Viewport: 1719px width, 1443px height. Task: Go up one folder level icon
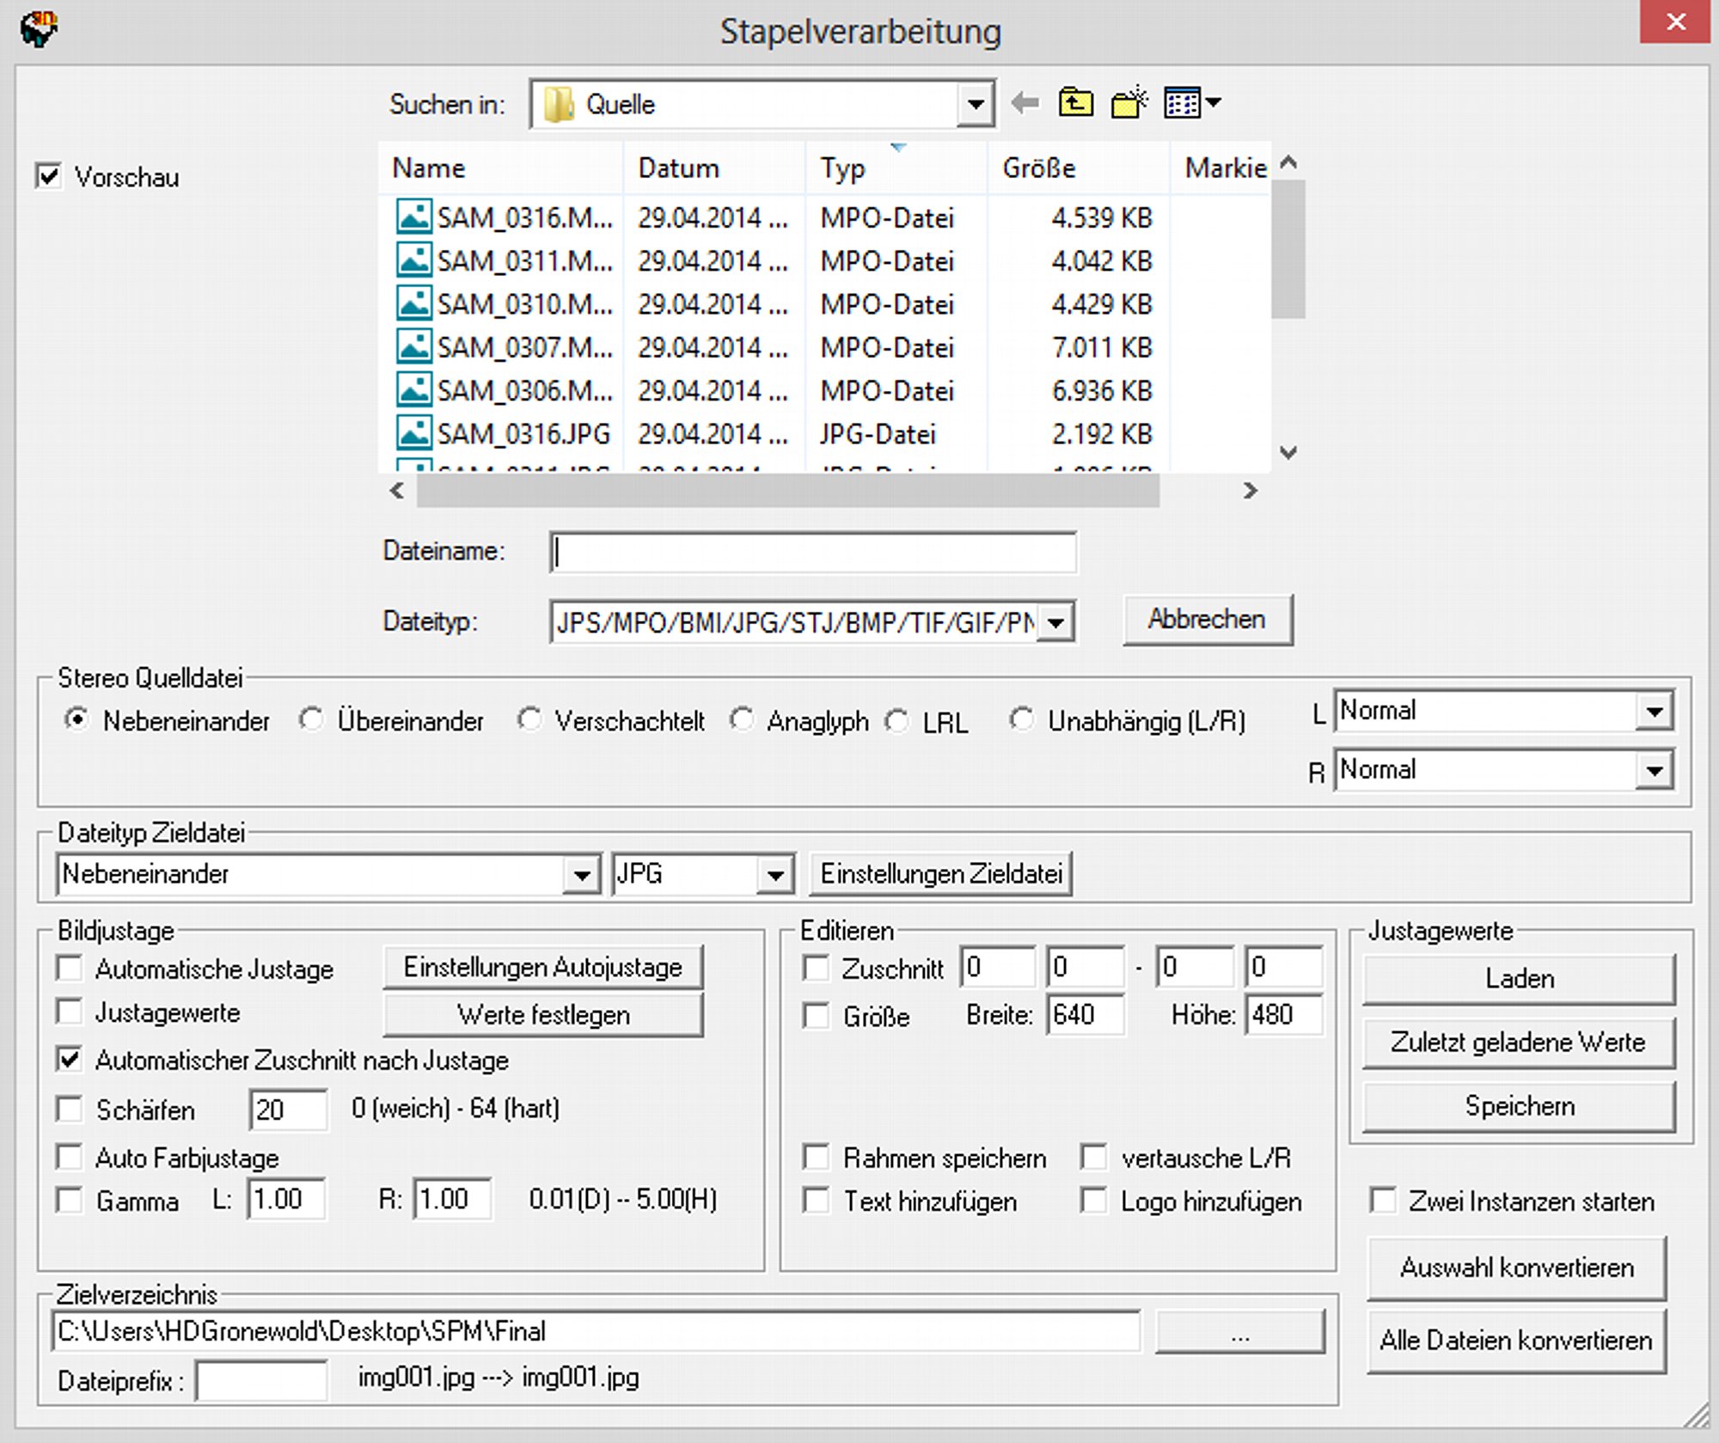point(1075,103)
